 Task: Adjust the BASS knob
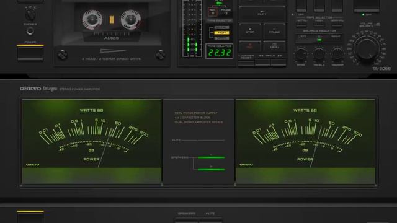(300, 54)
